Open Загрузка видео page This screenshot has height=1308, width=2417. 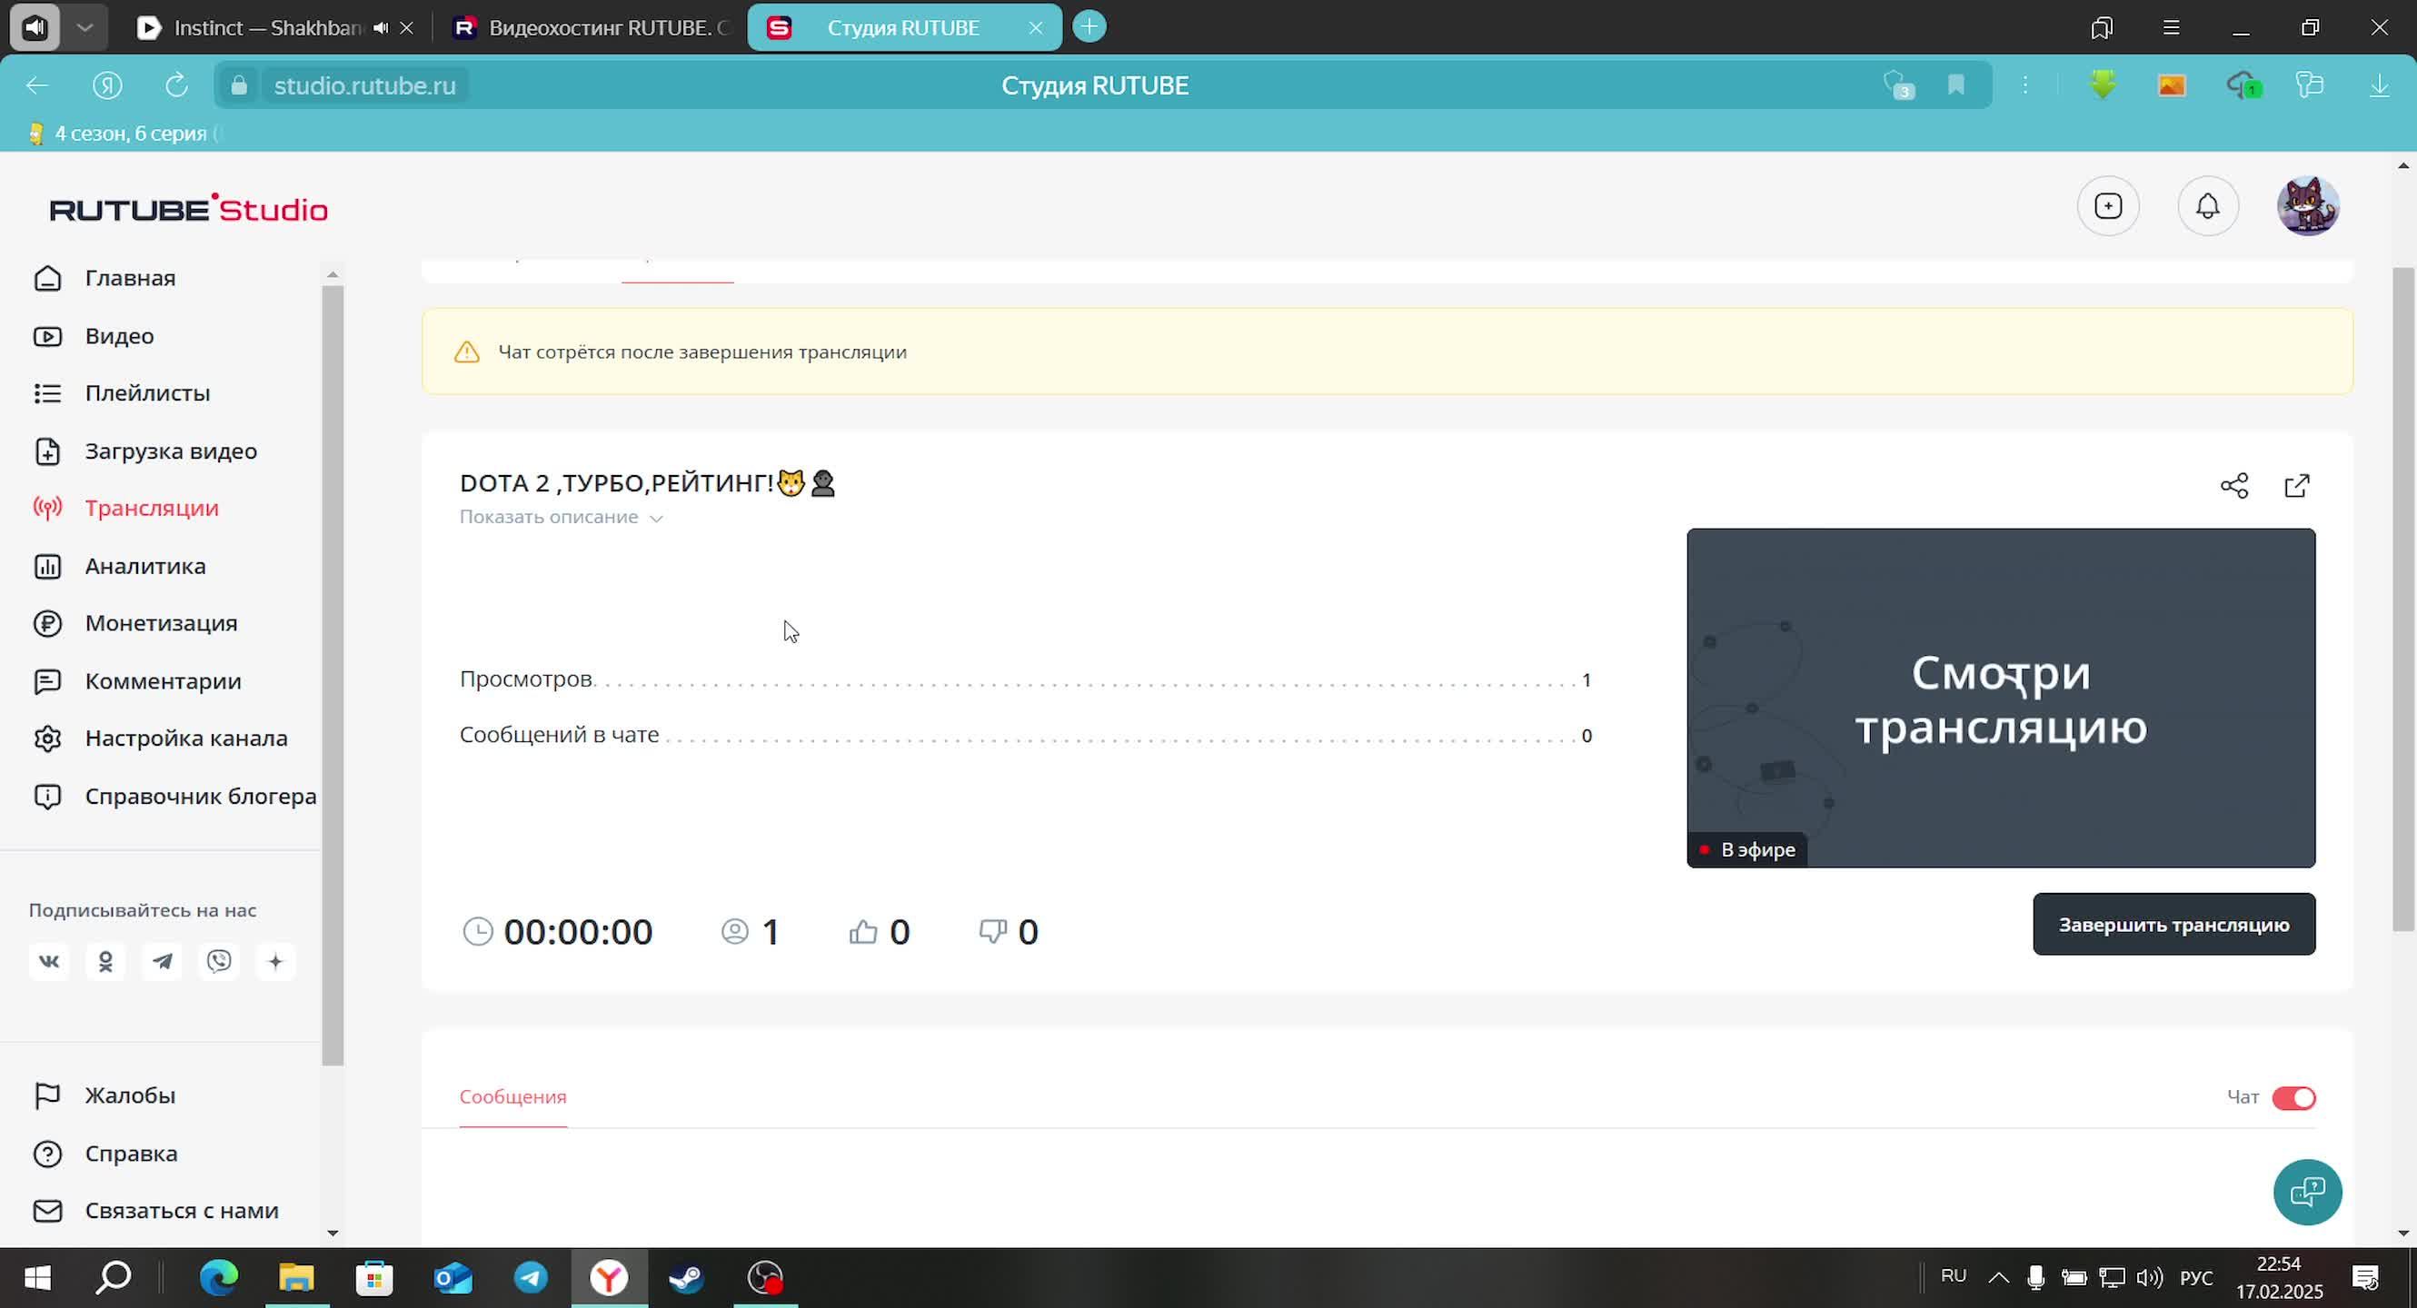145,451
